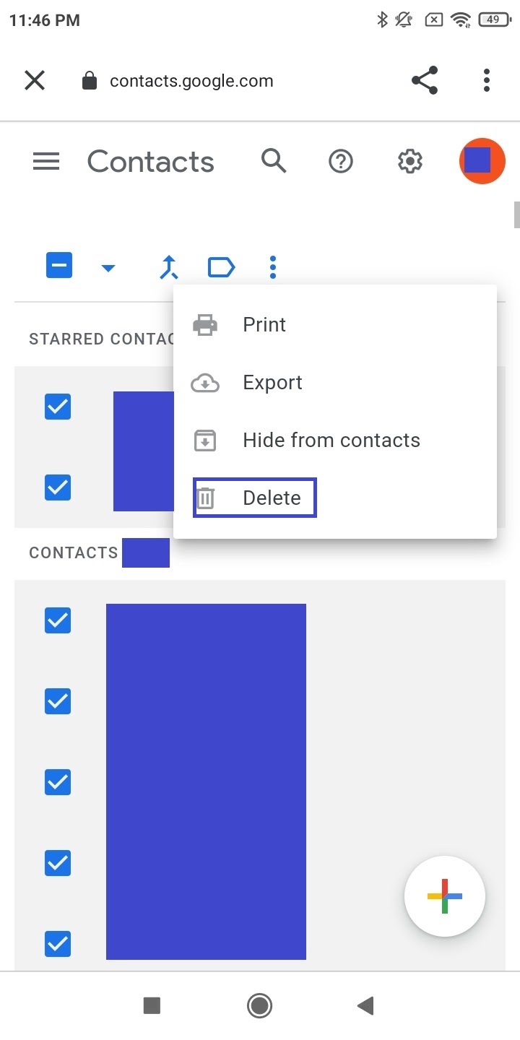Image resolution: width=520 pixels, height=1040 pixels.
Task: Tap the merge contacts icon
Action: point(169,267)
